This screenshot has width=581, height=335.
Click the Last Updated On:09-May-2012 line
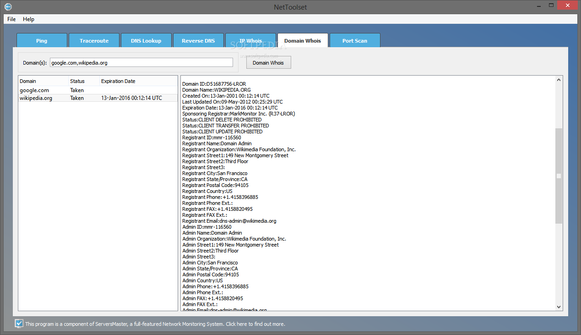[x=233, y=102]
